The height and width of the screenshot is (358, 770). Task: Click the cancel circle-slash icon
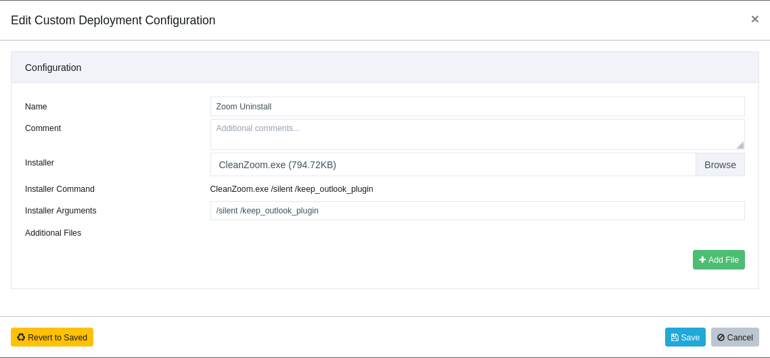(721, 338)
